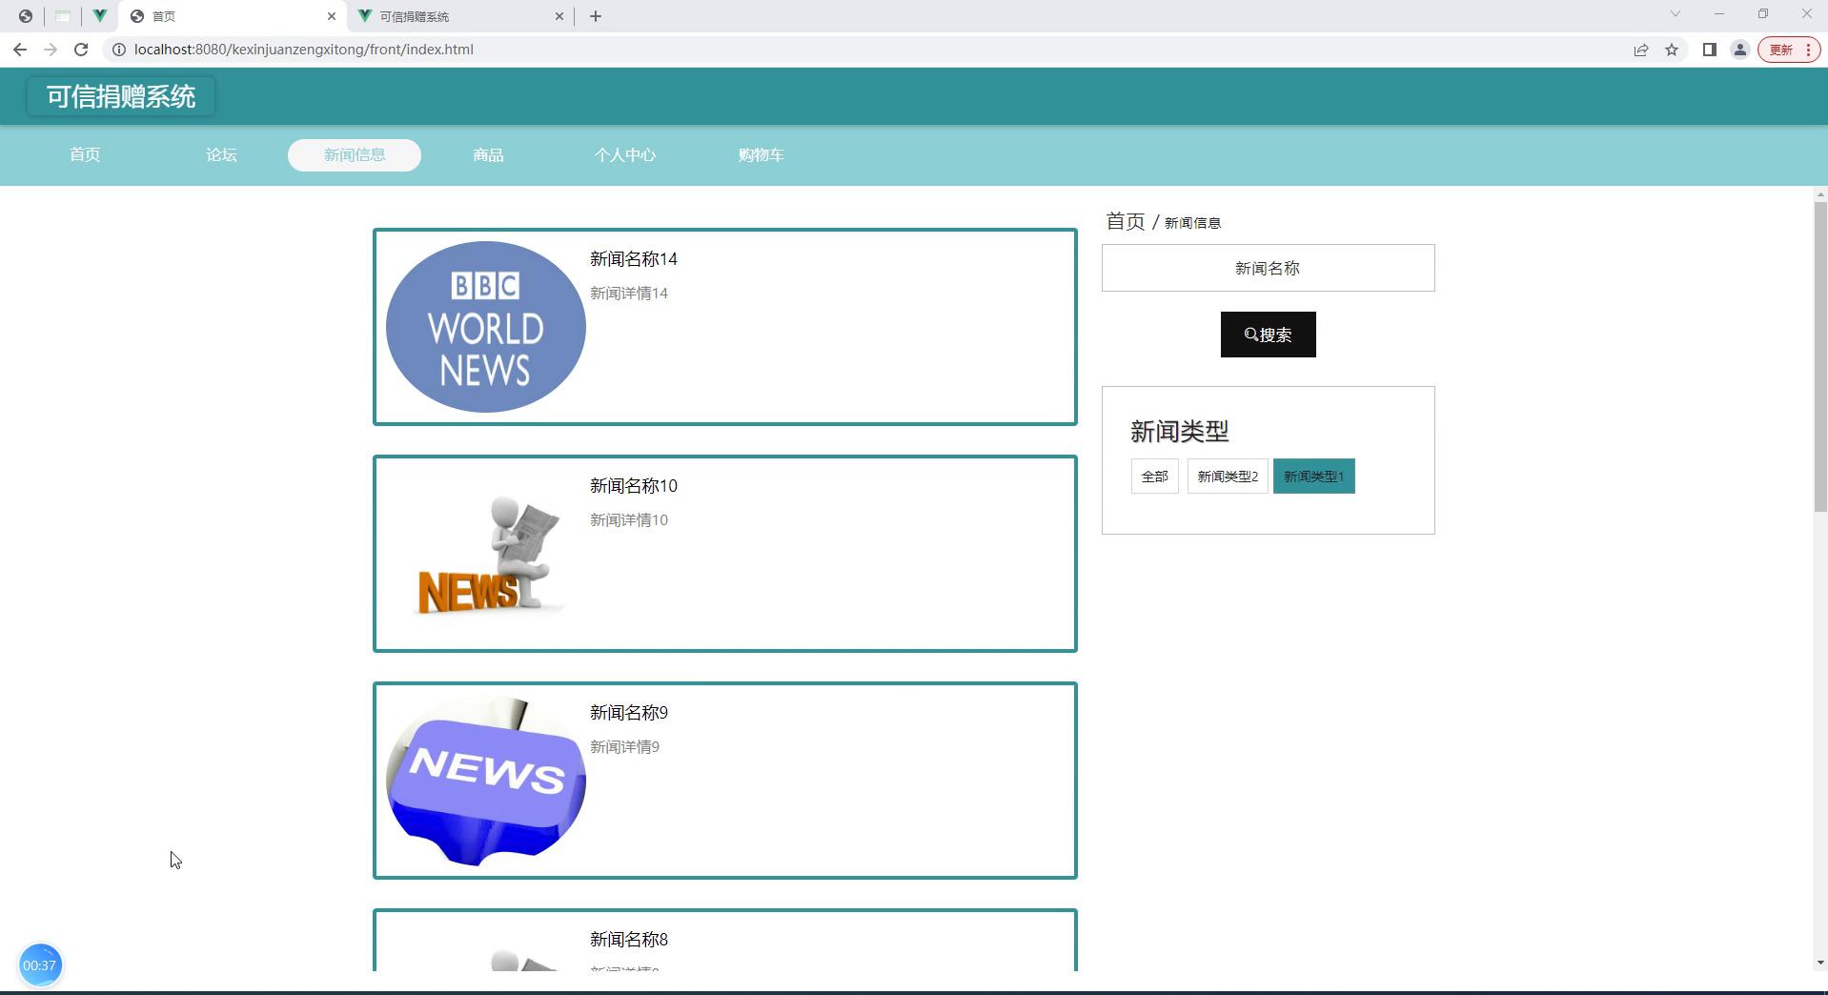
Task: Open the 新闻名称10 figure-reading-newspaper thumbnail
Action: 486,554
